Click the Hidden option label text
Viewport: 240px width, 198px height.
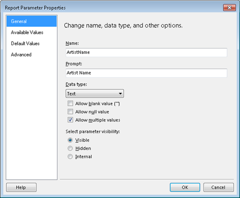(x=83, y=148)
